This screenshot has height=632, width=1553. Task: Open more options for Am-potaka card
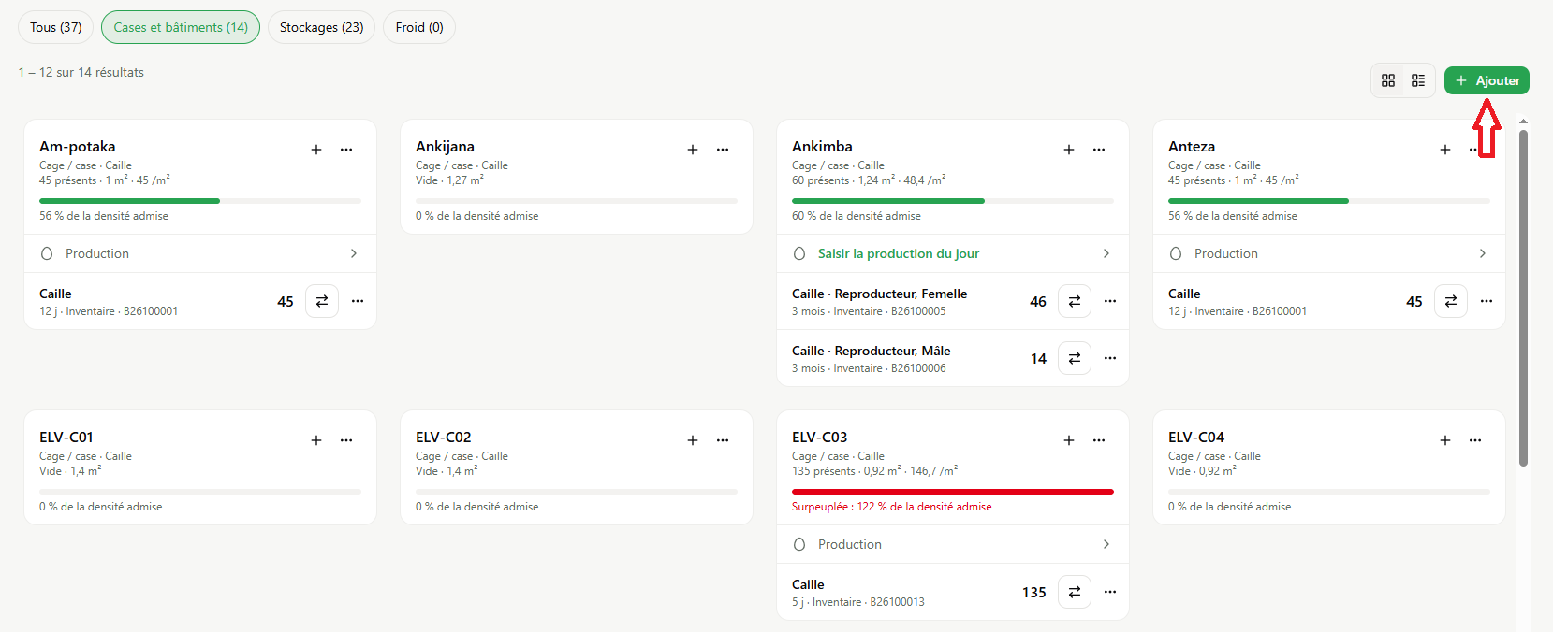click(346, 150)
